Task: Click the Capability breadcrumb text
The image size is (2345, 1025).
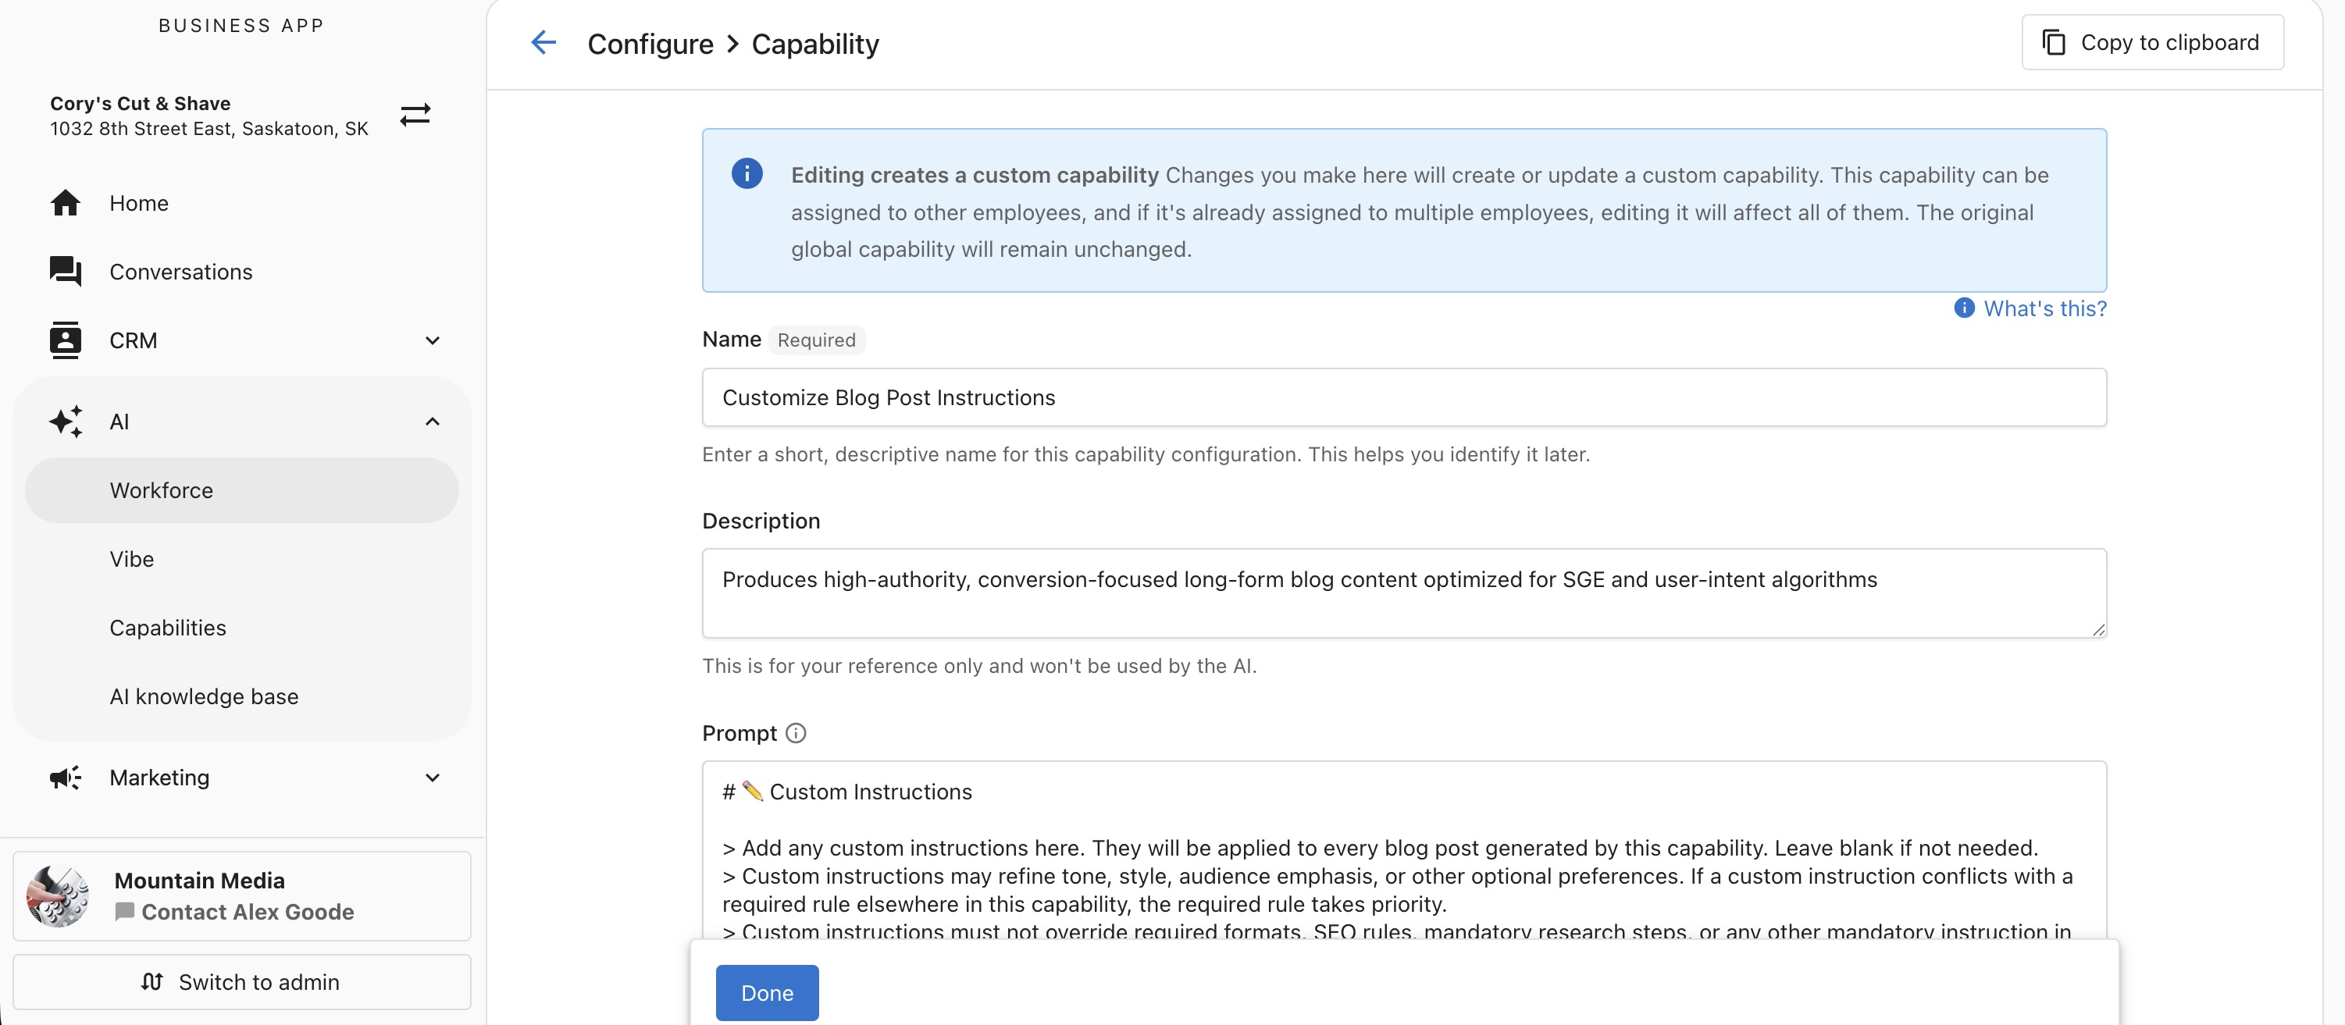Action: [x=814, y=44]
